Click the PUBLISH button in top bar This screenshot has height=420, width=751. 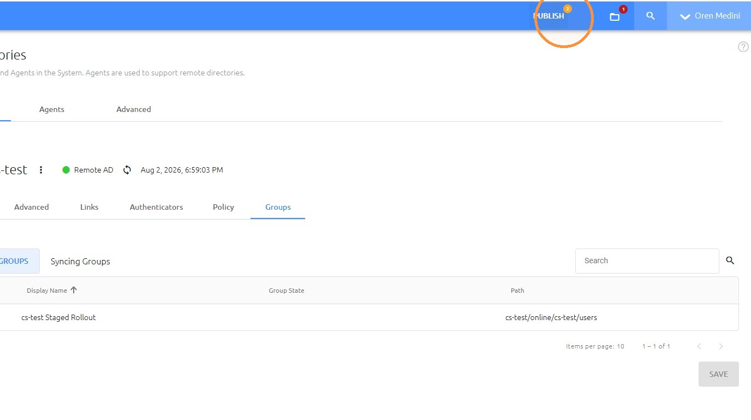pyautogui.click(x=549, y=16)
